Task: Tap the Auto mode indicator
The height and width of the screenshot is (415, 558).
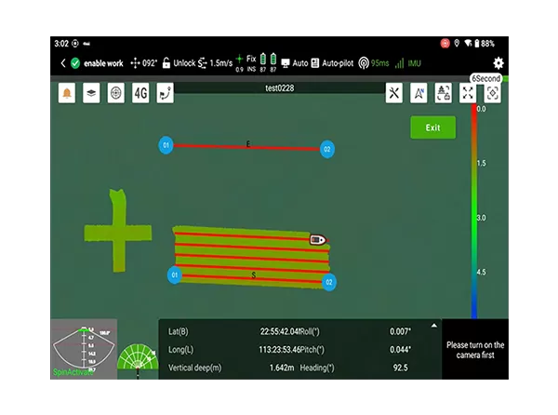Action: (295, 63)
